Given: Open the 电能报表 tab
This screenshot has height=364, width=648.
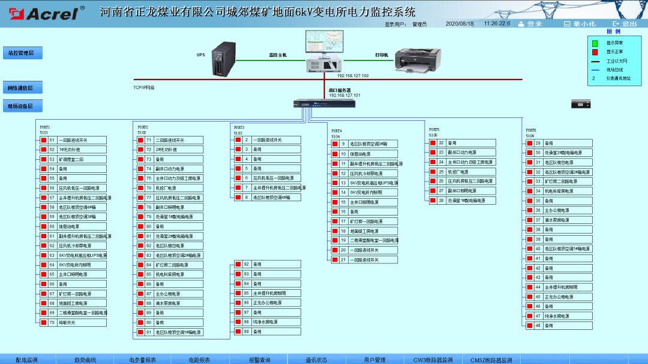Looking at the screenshot, I should (x=200, y=359).
